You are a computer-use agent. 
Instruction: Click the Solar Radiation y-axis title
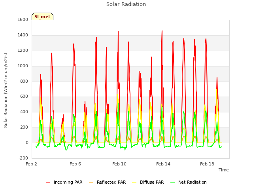click(6, 90)
